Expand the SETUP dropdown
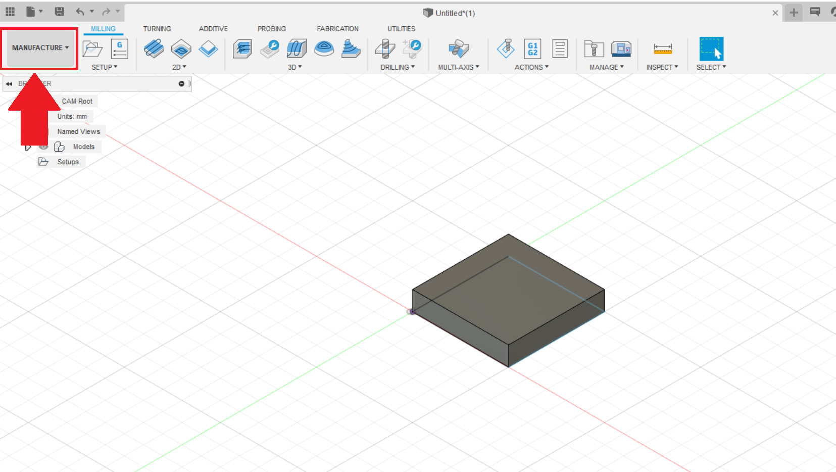The width and height of the screenshot is (836, 472). tap(105, 67)
